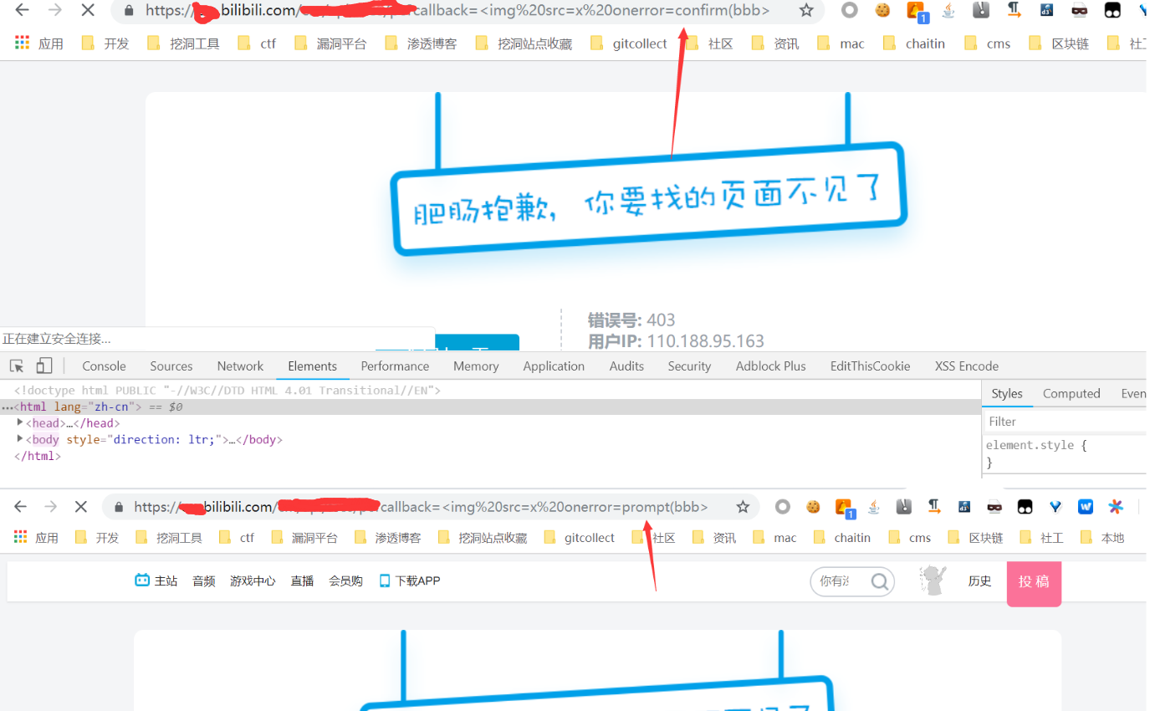Switch to Performance tab in DevTools
The height and width of the screenshot is (711, 1150).
point(395,366)
